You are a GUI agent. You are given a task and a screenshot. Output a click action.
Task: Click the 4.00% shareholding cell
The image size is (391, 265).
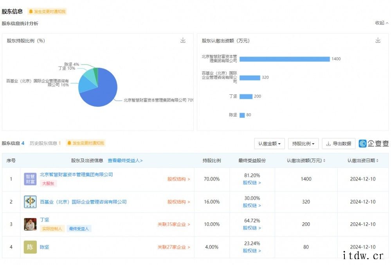[x=212, y=247]
